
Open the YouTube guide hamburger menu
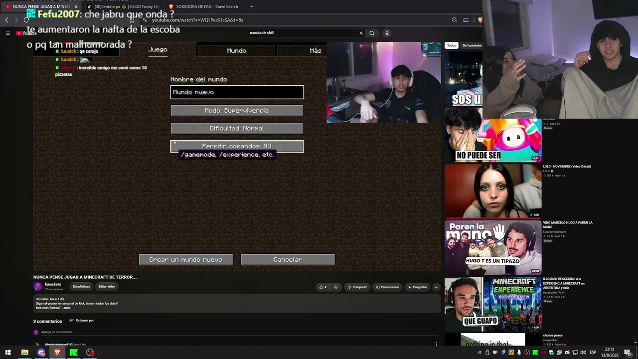[x=8, y=33]
